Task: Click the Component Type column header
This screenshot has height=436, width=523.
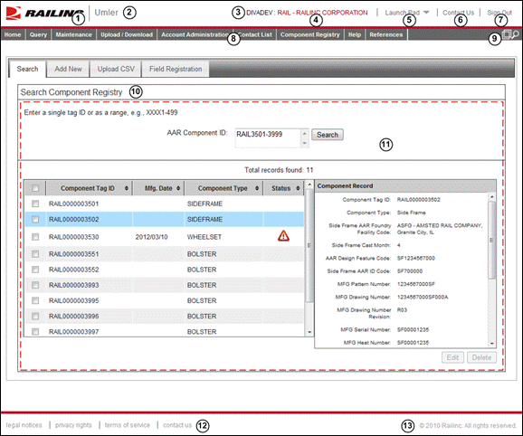Action: click(x=223, y=188)
